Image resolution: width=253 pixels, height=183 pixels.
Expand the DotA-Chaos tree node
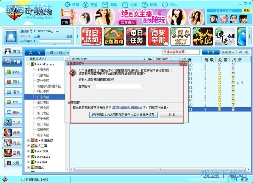tap(29, 156)
